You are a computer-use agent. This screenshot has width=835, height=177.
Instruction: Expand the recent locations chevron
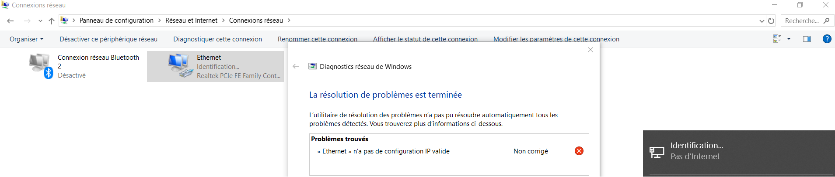(40, 21)
